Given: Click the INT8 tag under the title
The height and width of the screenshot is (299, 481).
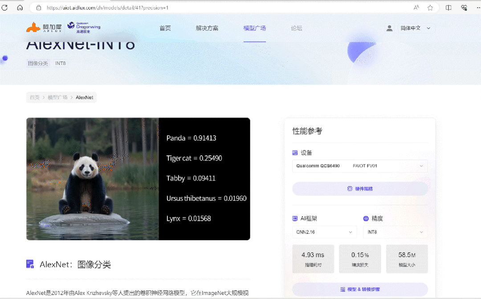Looking at the screenshot, I should pyautogui.click(x=61, y=63).
